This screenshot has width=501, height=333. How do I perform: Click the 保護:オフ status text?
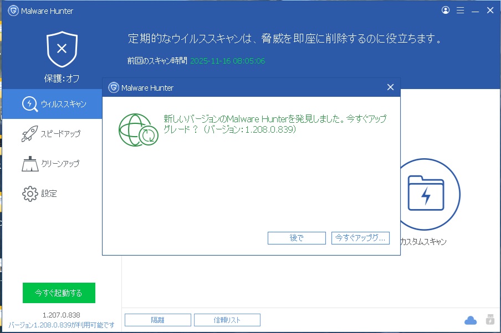(x=62, y=78)
